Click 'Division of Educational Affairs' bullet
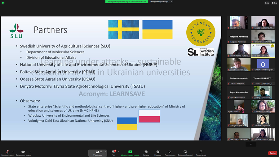 click(51, 57)
